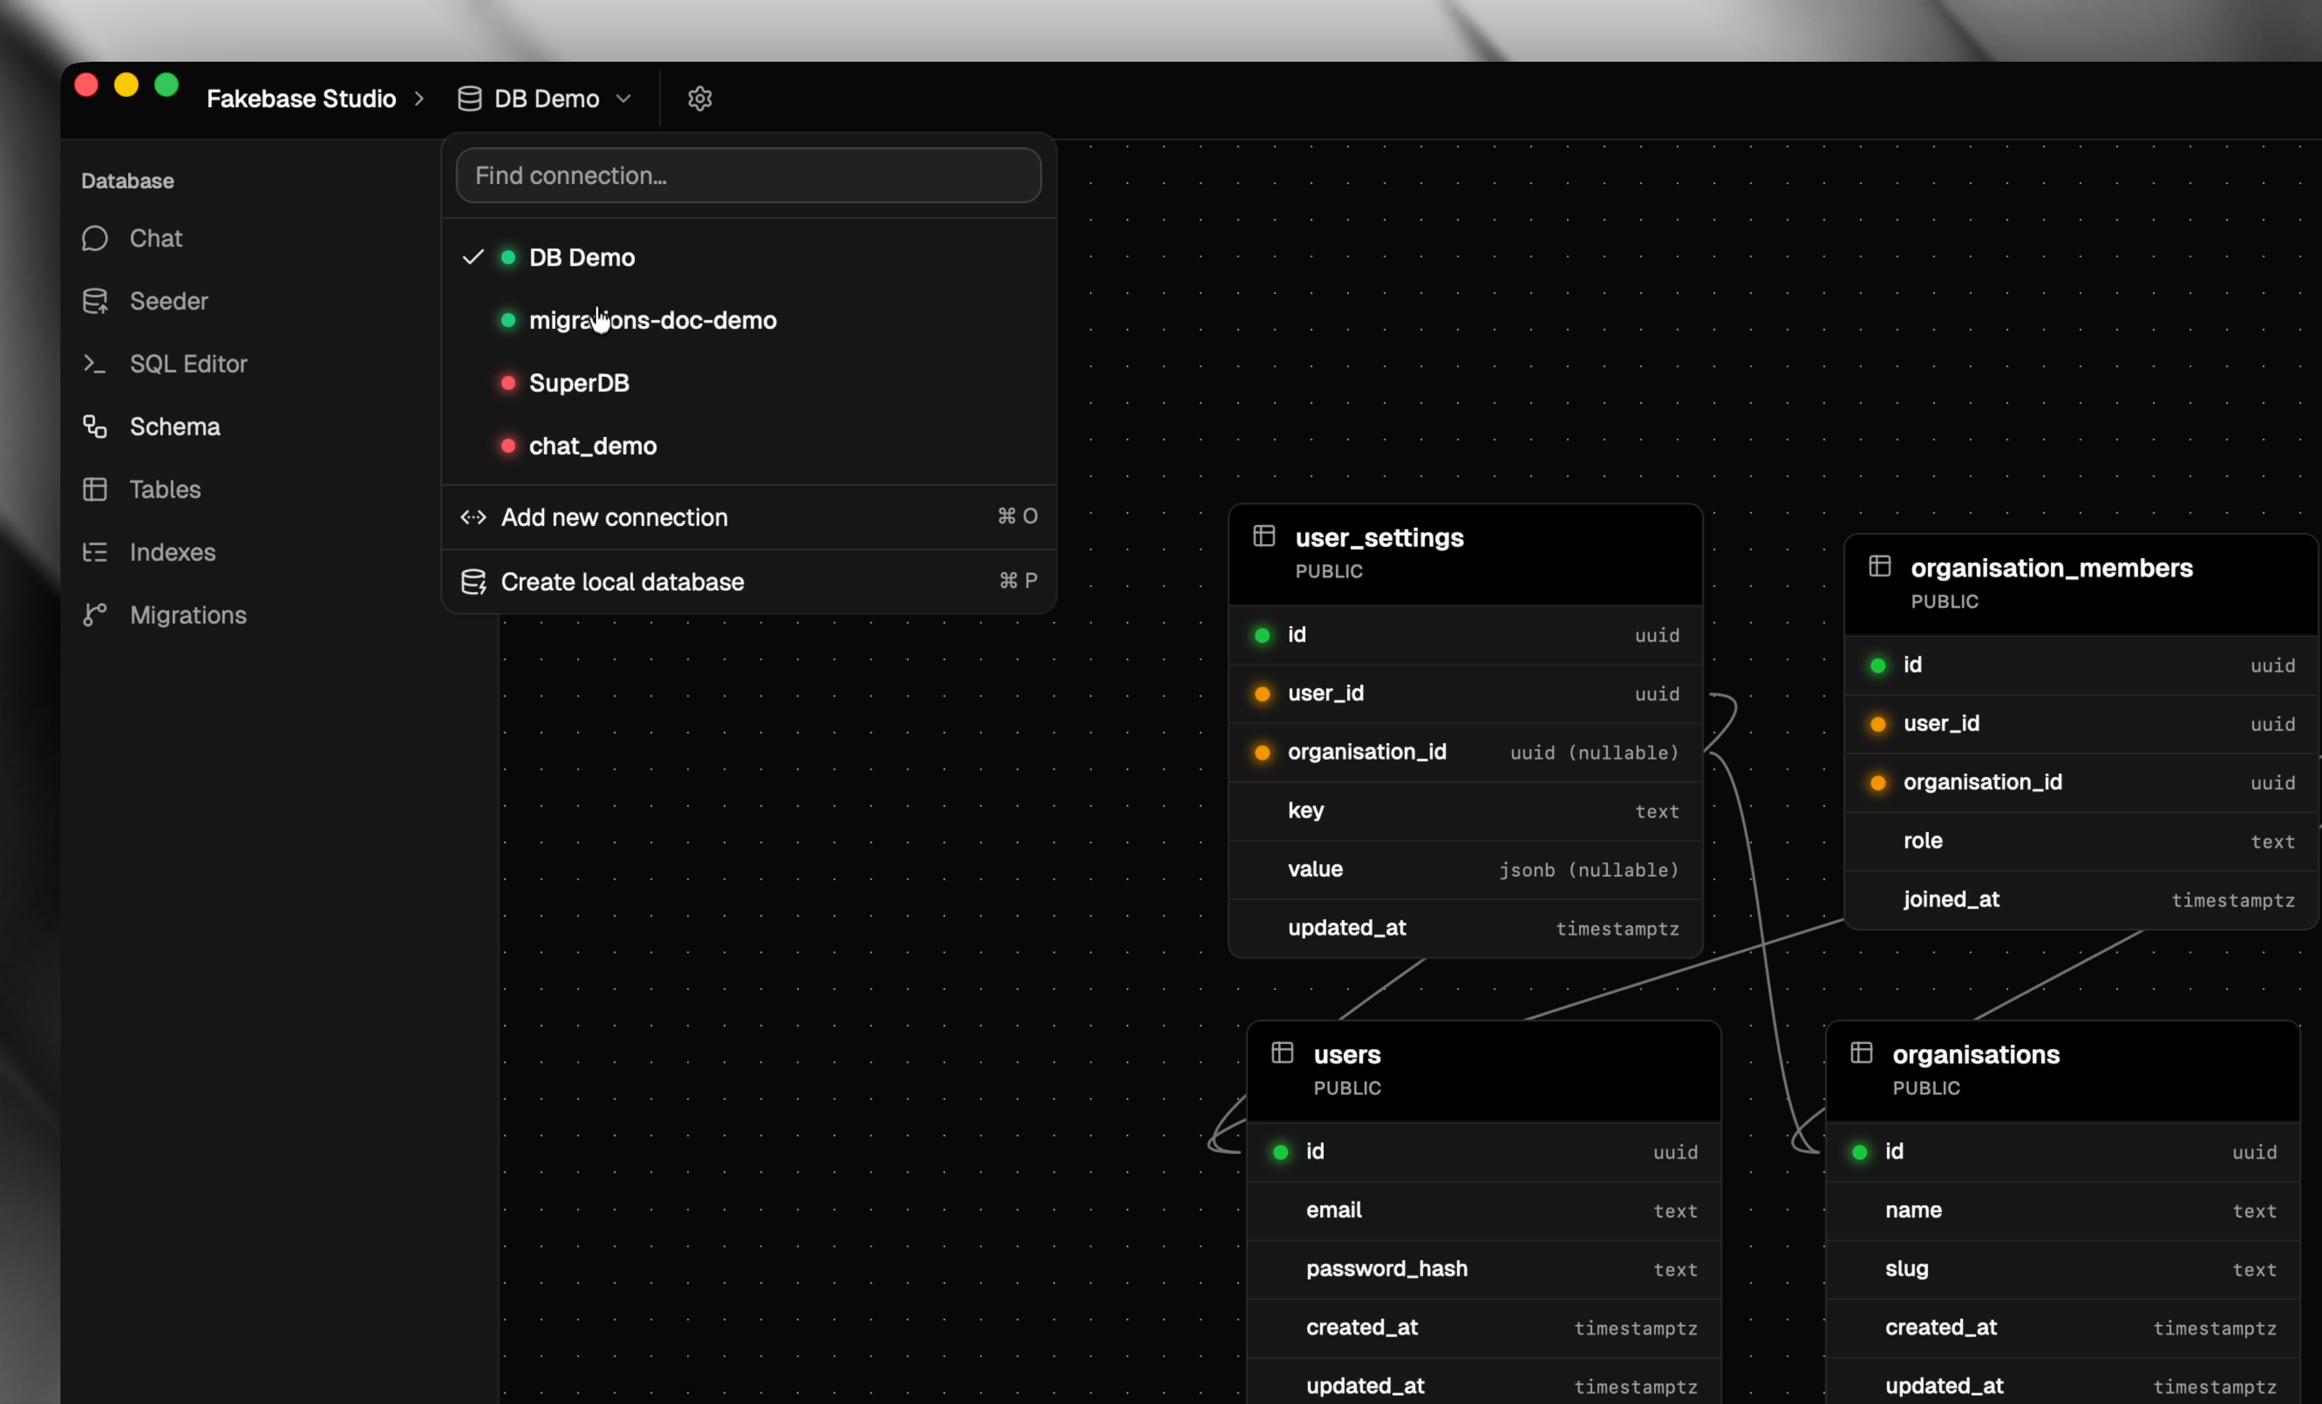Click the email column in users
Image resolution: width=2322 pixels, height=1404 pixels.
(1483, 1210)
